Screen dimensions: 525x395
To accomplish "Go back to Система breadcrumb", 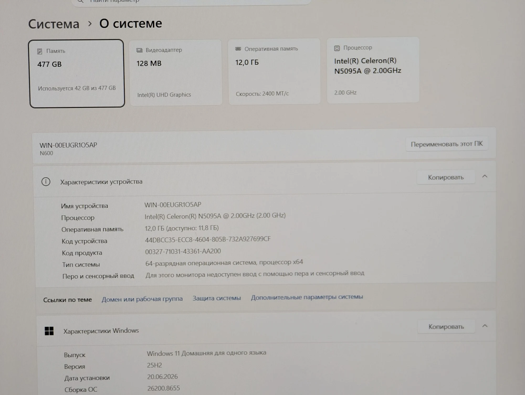I will (x=54, y=24).
